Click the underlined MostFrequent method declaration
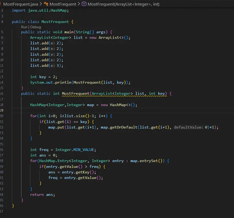234x218 pixels. [x=114, y=94]
